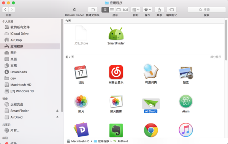Image resolution: width=228 pixels, height=144 pixels.
Task: Open Downloads in sidebar
Action: [30, 72]
